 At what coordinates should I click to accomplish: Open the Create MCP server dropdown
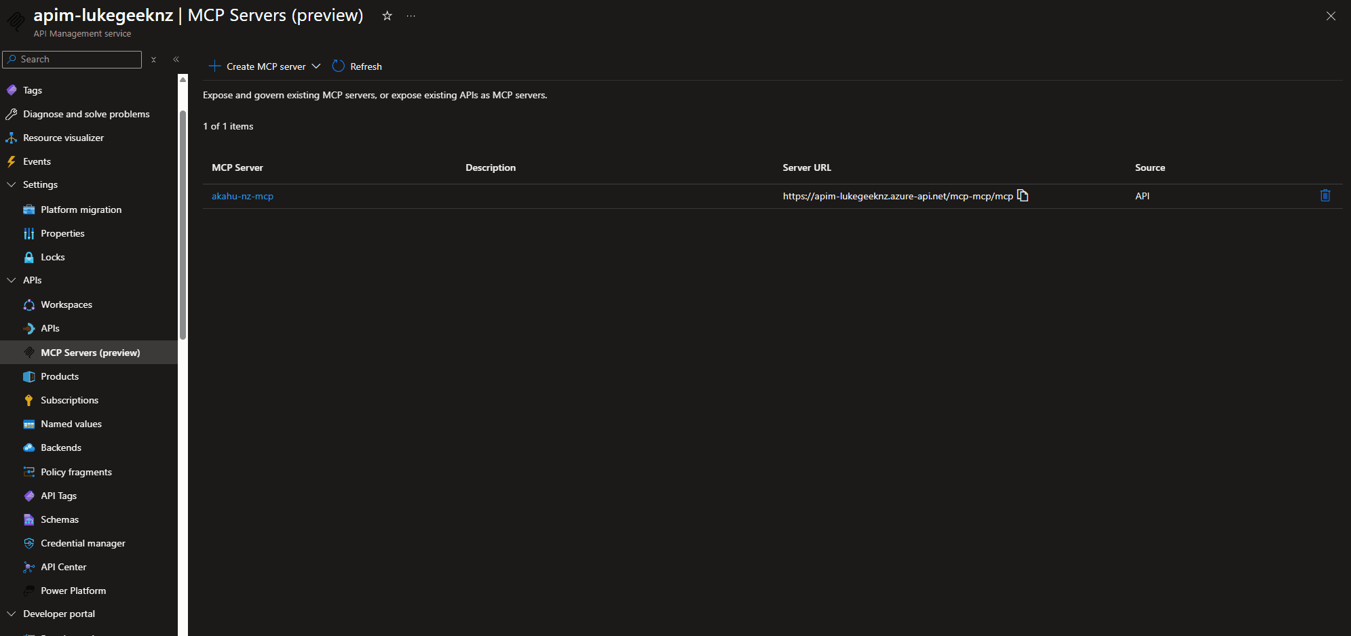point(265,66)
